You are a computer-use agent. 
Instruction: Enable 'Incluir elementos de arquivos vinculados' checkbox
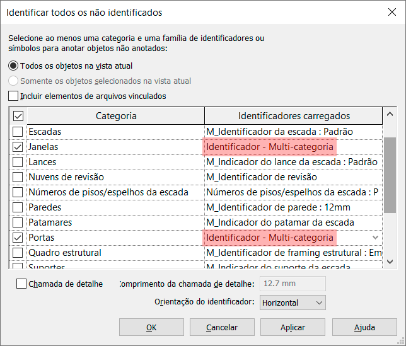[x=13, y=96]
